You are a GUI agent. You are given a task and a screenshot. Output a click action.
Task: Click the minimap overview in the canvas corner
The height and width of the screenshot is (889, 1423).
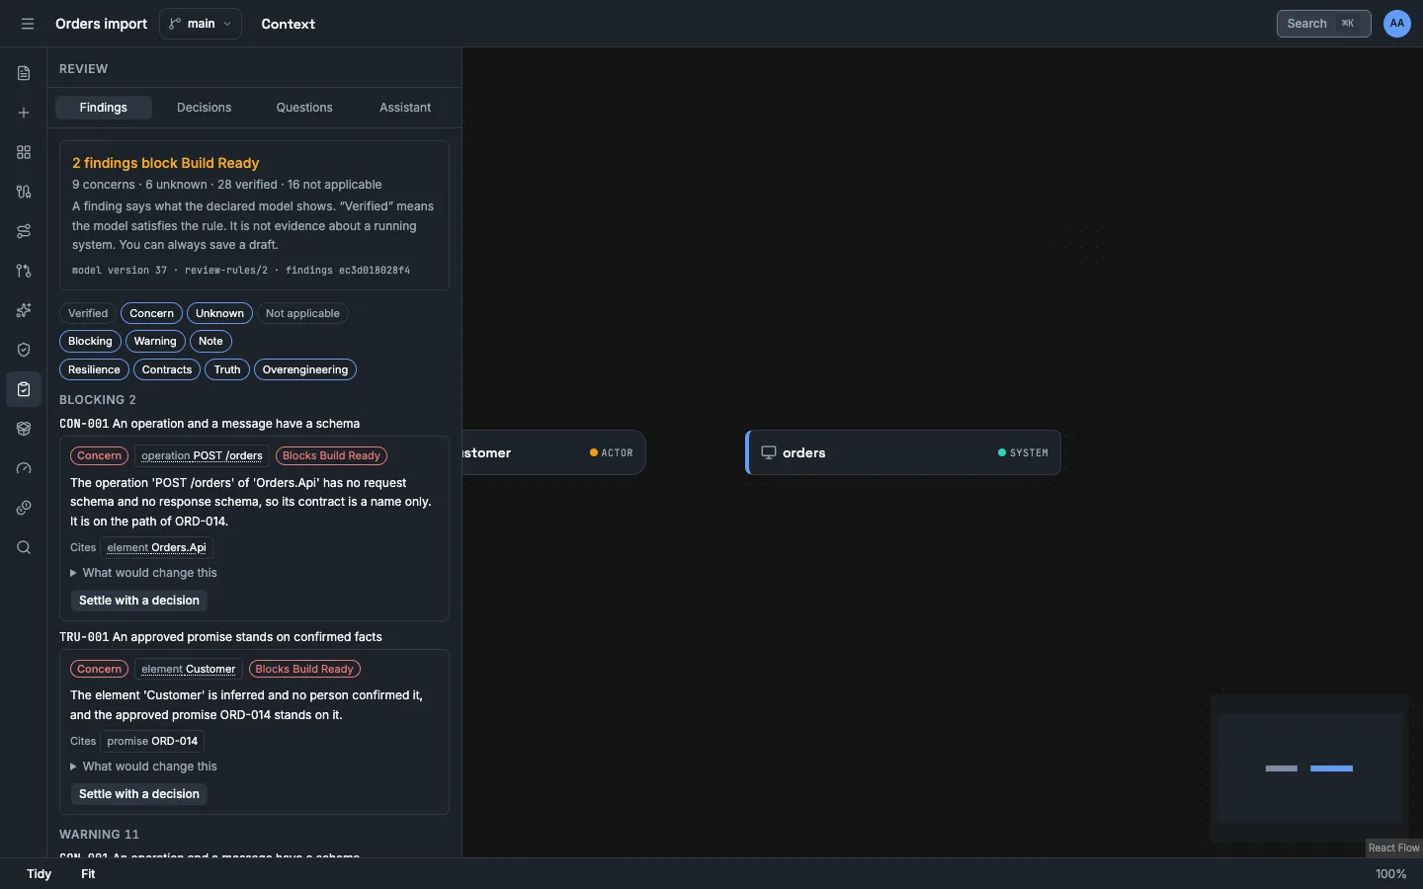pos(1309,768)
